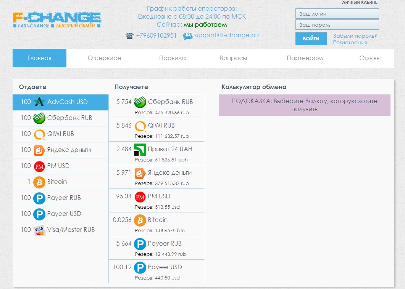The width and height of the screenshot is (405, 289).
Task: Select Payeer USD label in Отдаете
Action: [x=64, y=214]
